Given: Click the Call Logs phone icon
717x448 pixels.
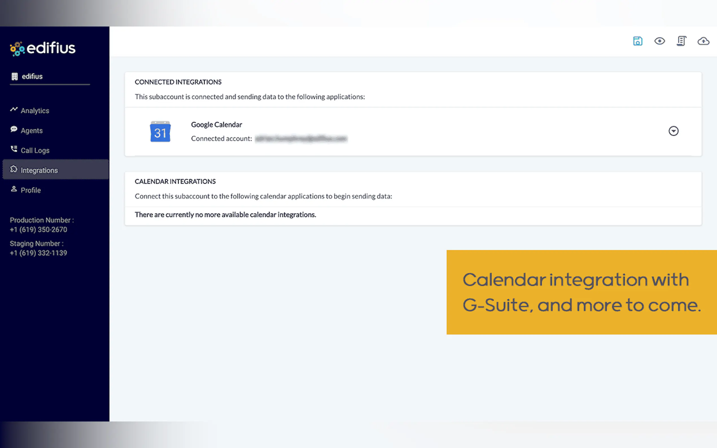Looking at the screenshot, I should 14,149.
